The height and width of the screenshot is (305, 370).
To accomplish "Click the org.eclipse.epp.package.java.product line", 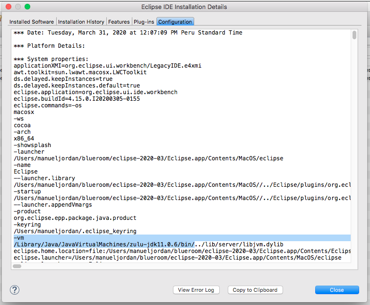I will [75, 218].
